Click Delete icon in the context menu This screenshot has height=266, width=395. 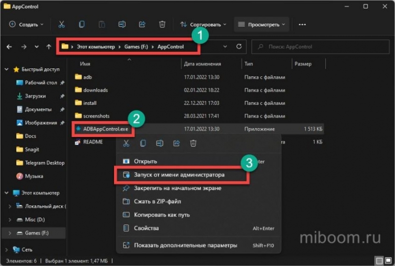click(193, 143)
